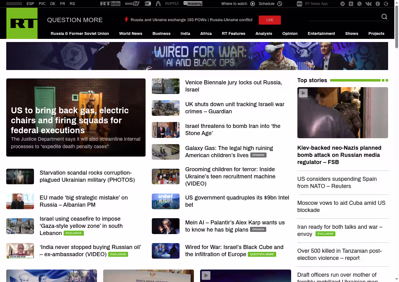Viewport: 399px width, 282px height.
Task: Read 'US considers suspending Spain from NATO'
Action: [337, 182]
